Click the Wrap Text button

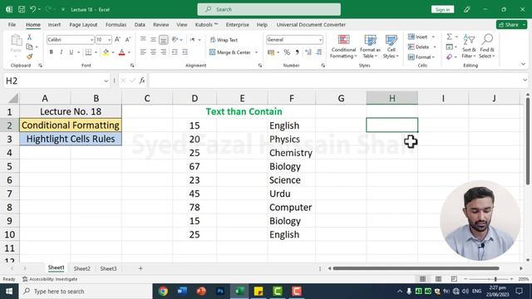click(224, 40)
